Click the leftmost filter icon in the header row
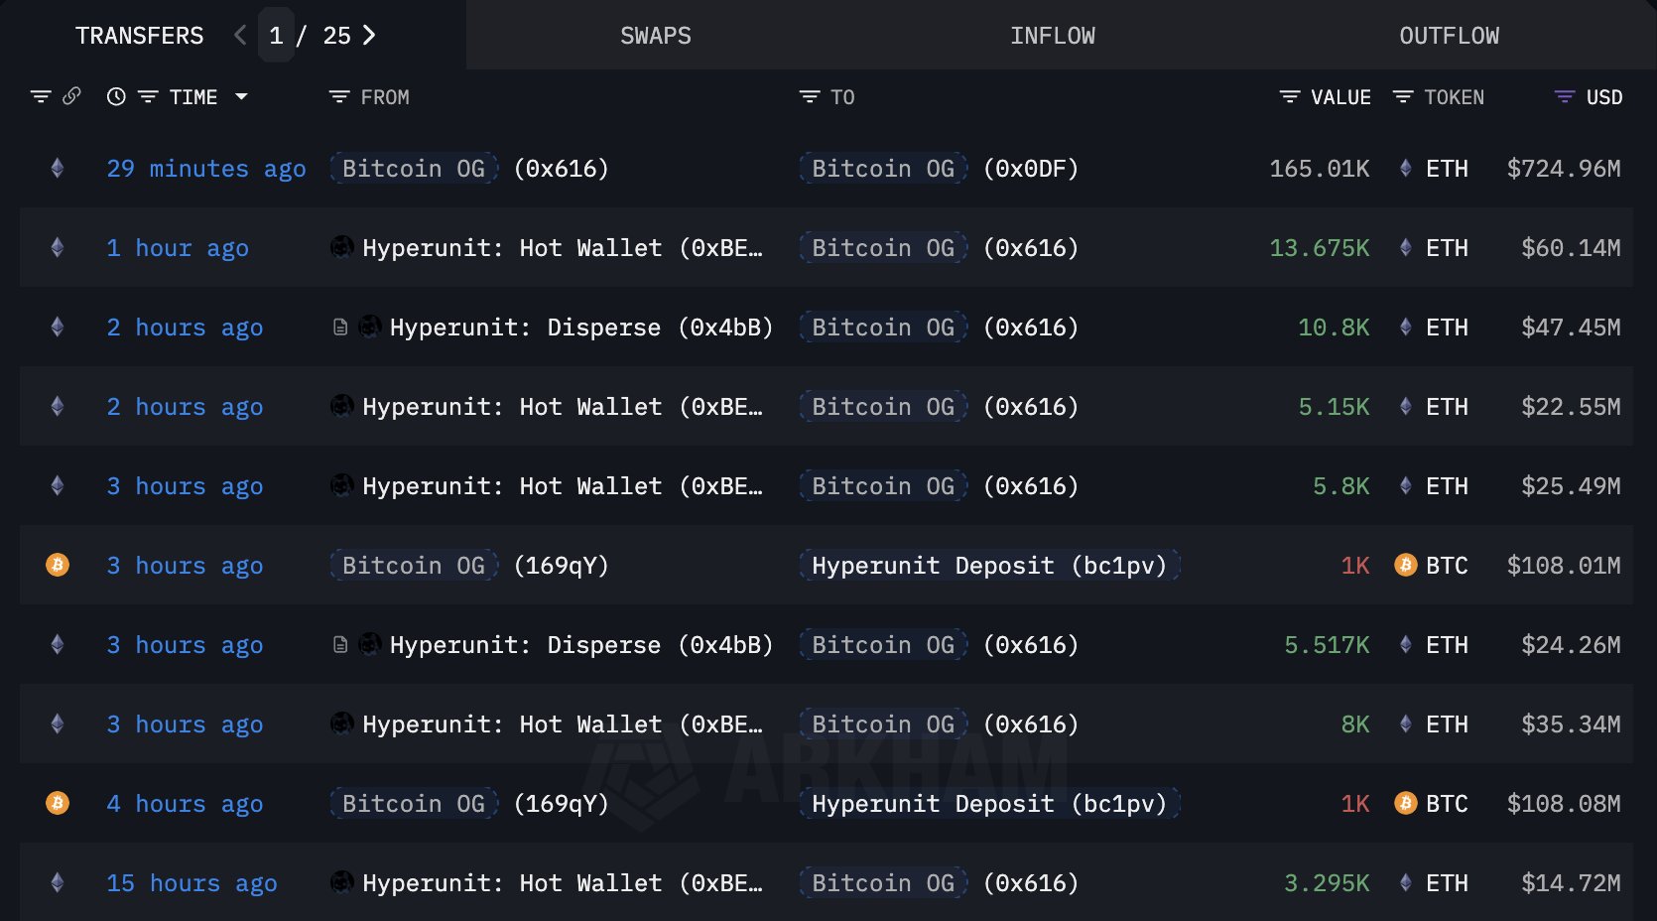Image resolution: width=1657 pixels, height=921 pixels. pyautogui.click(x=40, y=96)
